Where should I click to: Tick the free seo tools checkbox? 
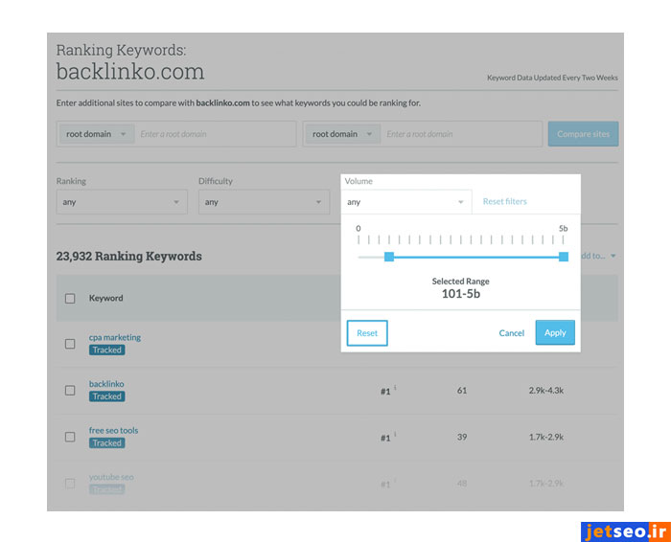(70, 437)
